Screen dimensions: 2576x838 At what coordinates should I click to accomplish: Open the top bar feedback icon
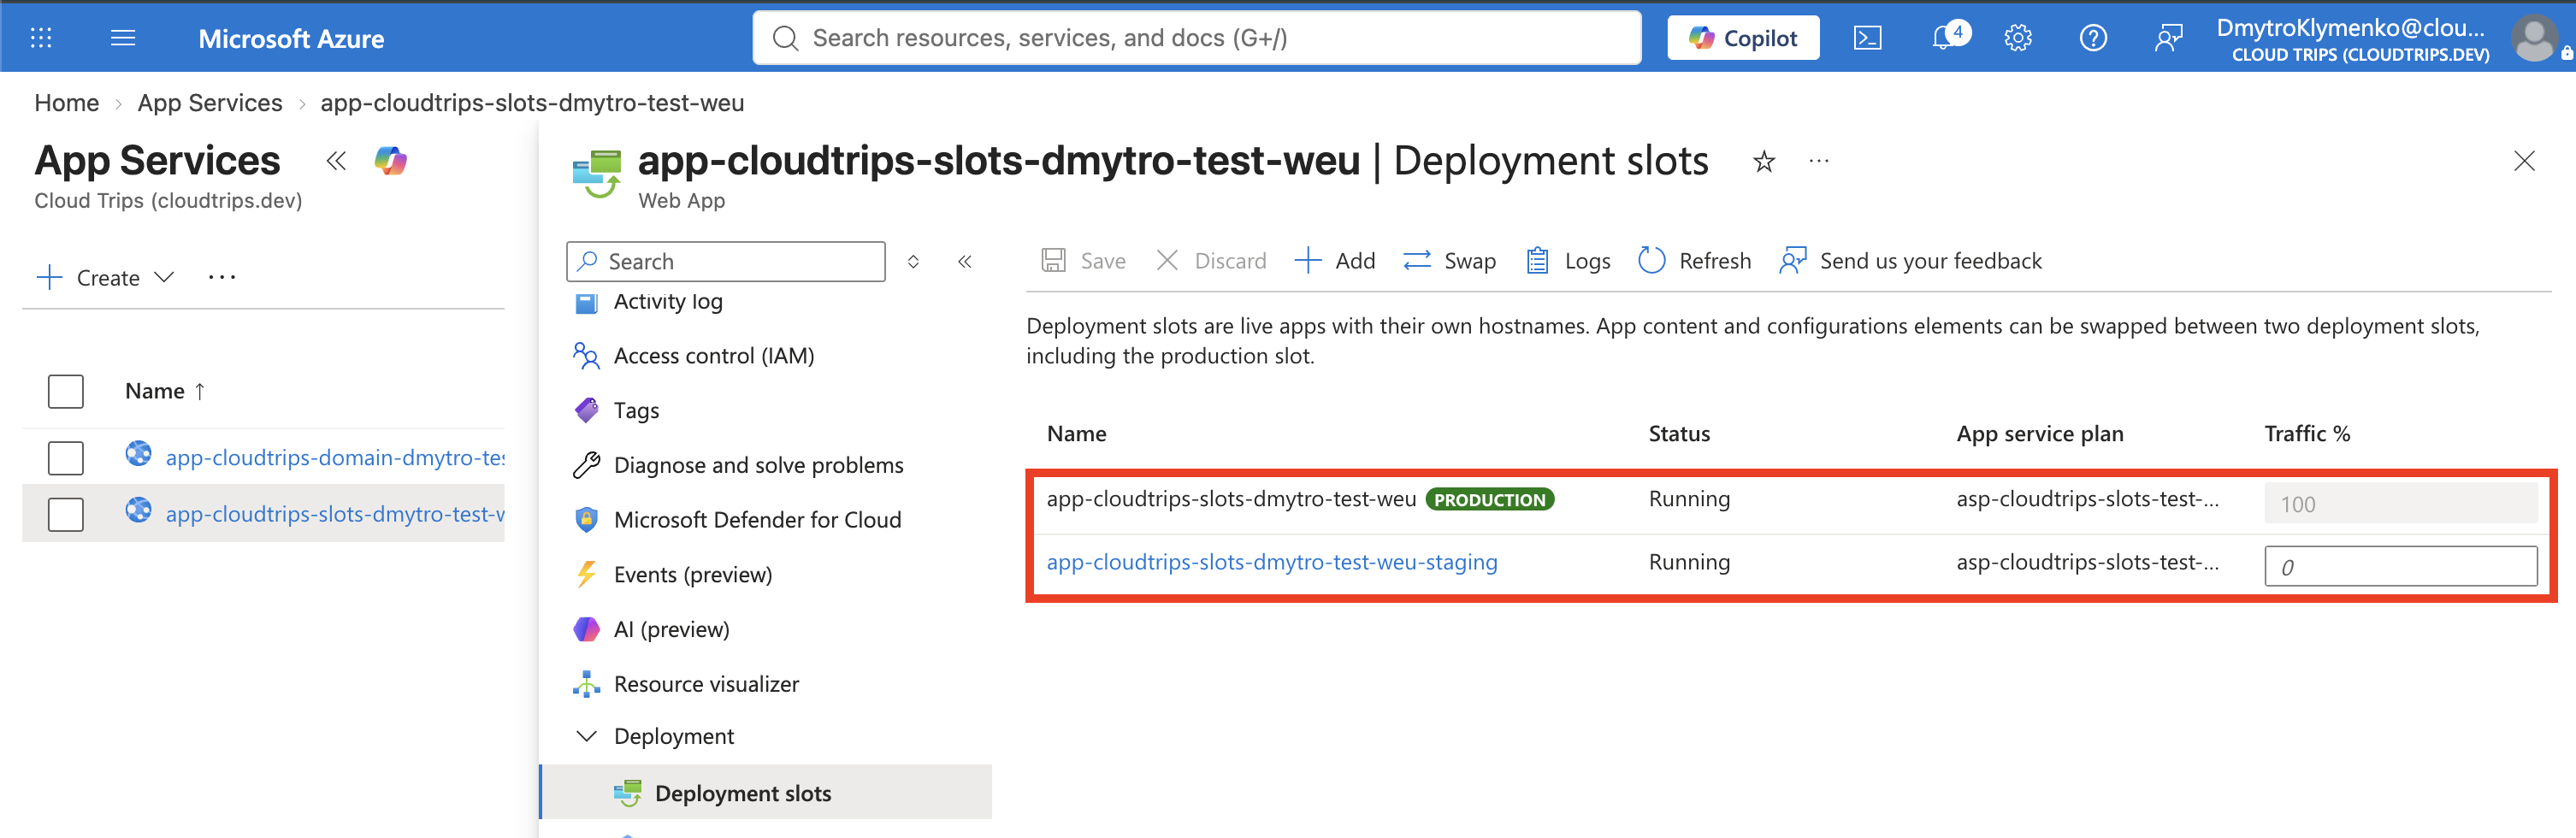[x=2168, y=38]
